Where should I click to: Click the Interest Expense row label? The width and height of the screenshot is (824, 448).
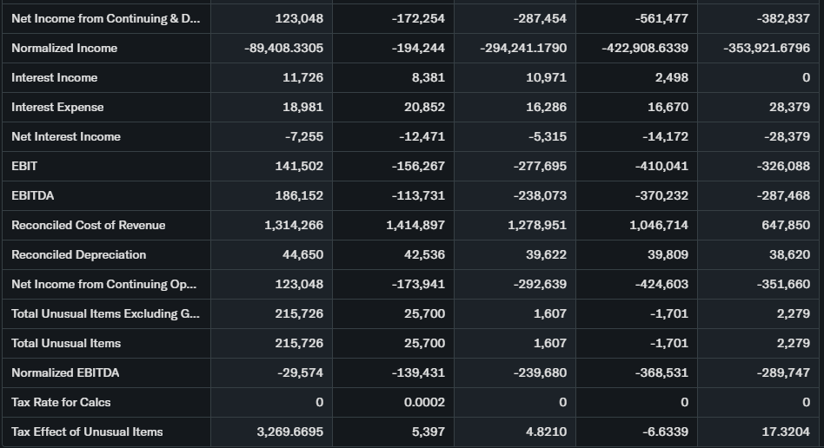point(57,107)
